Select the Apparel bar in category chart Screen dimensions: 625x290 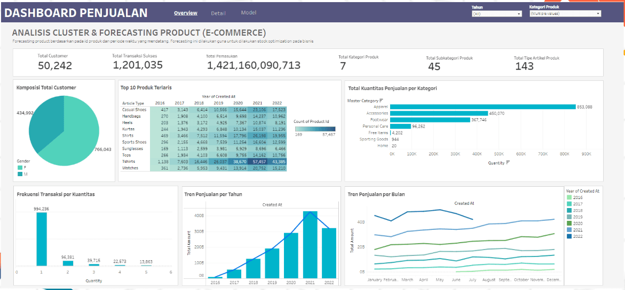tap(482, 107)
